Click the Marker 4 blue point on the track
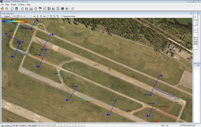 click(77, 86)
